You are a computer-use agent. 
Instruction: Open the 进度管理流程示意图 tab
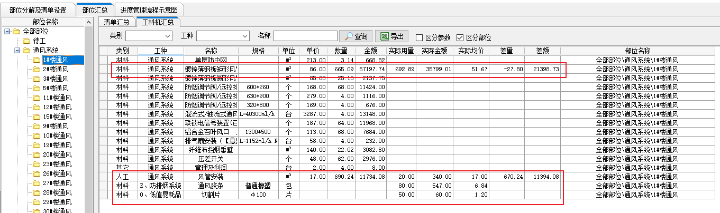tap(149, 10)
